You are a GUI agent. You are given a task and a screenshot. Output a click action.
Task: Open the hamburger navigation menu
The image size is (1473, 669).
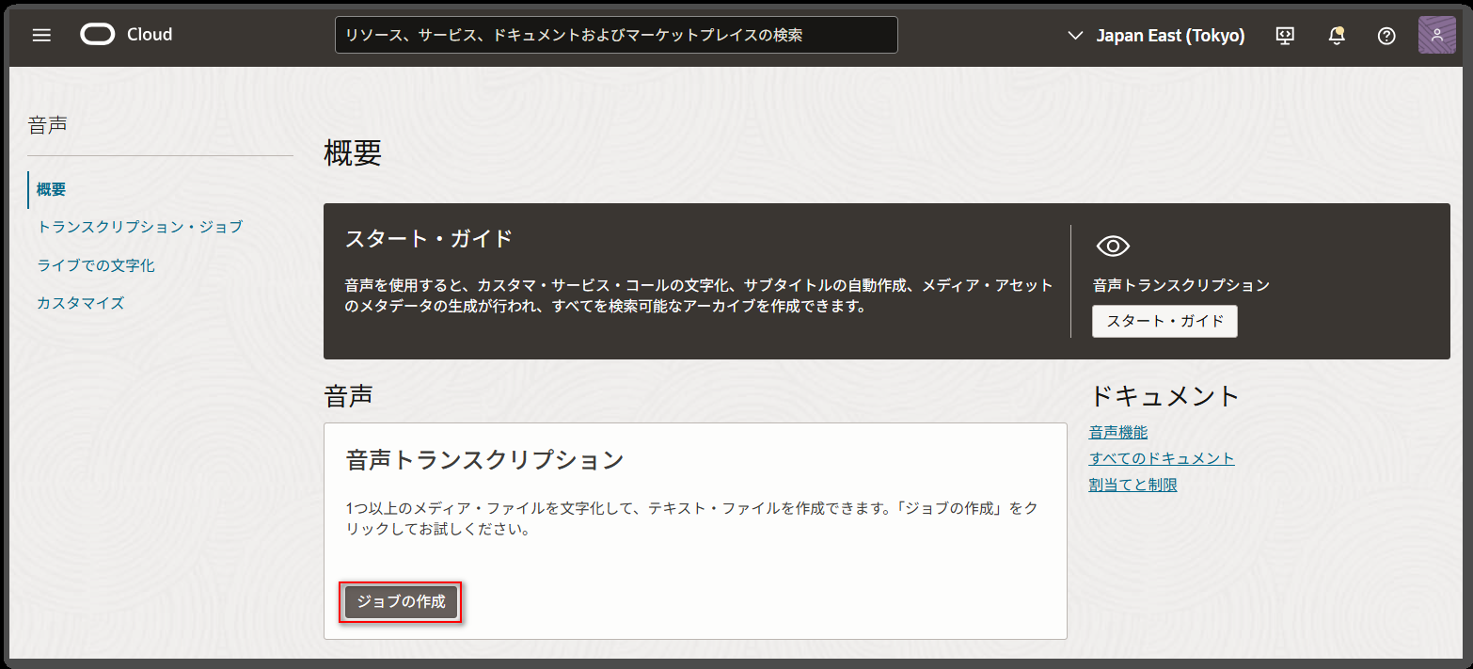click(41, 35)
